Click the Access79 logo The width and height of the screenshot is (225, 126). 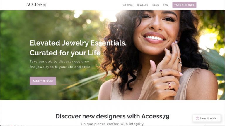(36, 5)
